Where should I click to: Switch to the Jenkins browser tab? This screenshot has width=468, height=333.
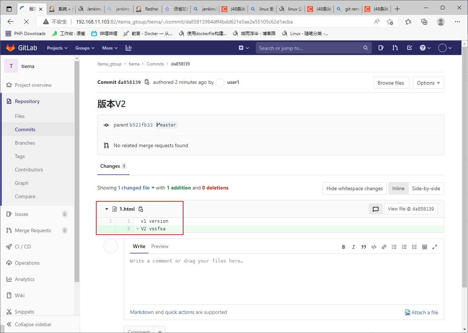(90, 9)
